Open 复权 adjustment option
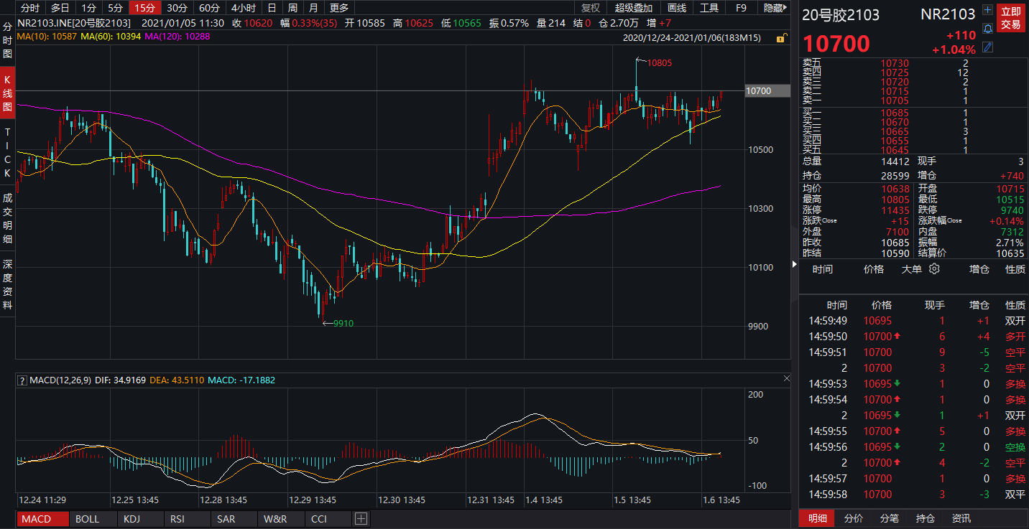This screenshot has height=529, width=1029. (x=591, y=8)
